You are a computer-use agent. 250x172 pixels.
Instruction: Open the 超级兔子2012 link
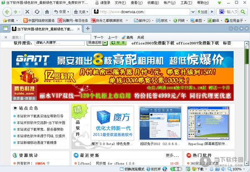tap(160, 144)
